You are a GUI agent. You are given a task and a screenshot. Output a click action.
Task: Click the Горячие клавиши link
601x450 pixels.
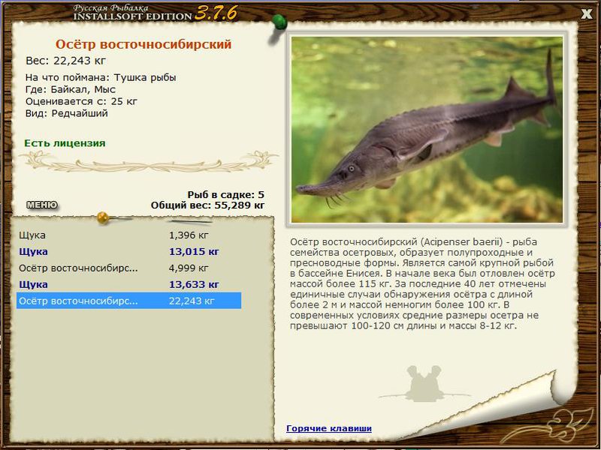tap(329, 428)
